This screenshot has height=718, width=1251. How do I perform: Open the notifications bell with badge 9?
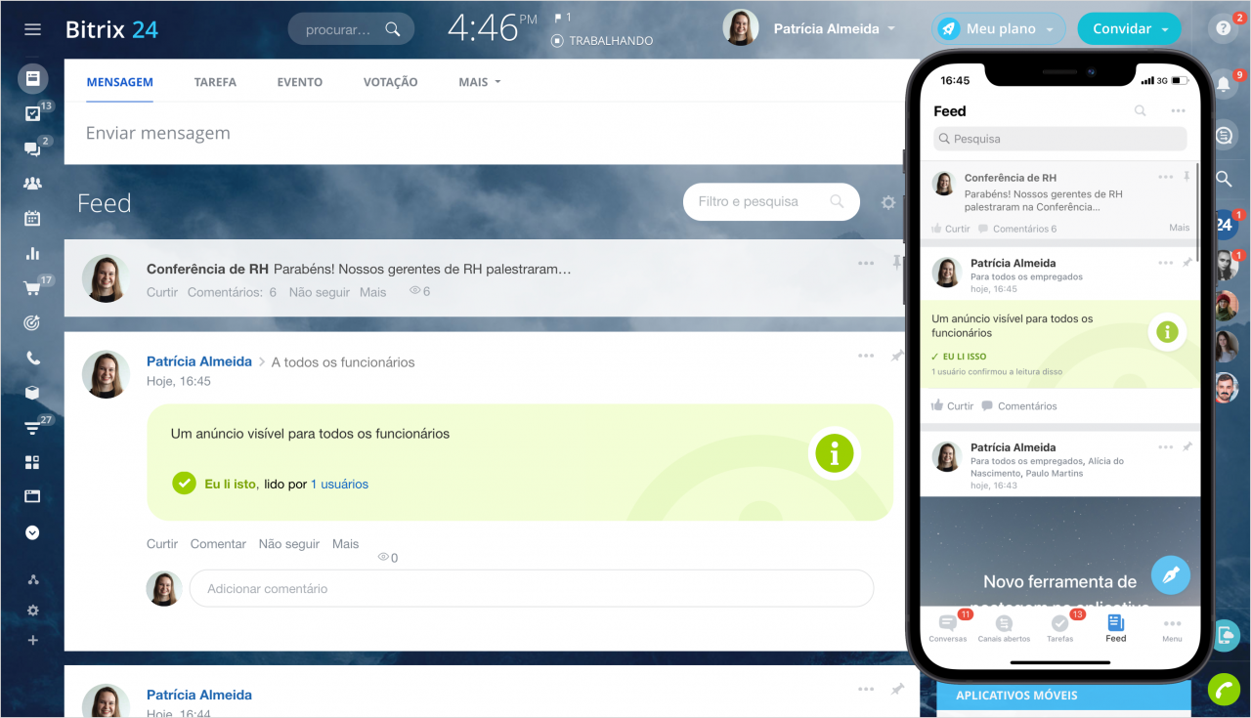click(1223, 85)
